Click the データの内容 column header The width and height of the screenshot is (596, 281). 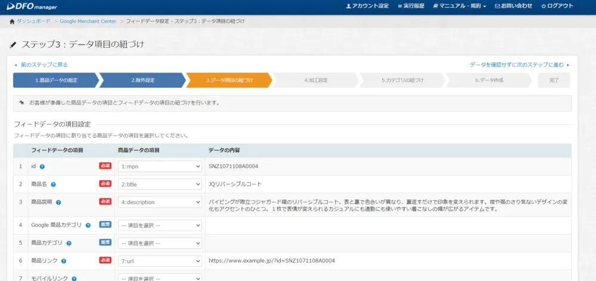pyautogui.click(x=224, y=150)
